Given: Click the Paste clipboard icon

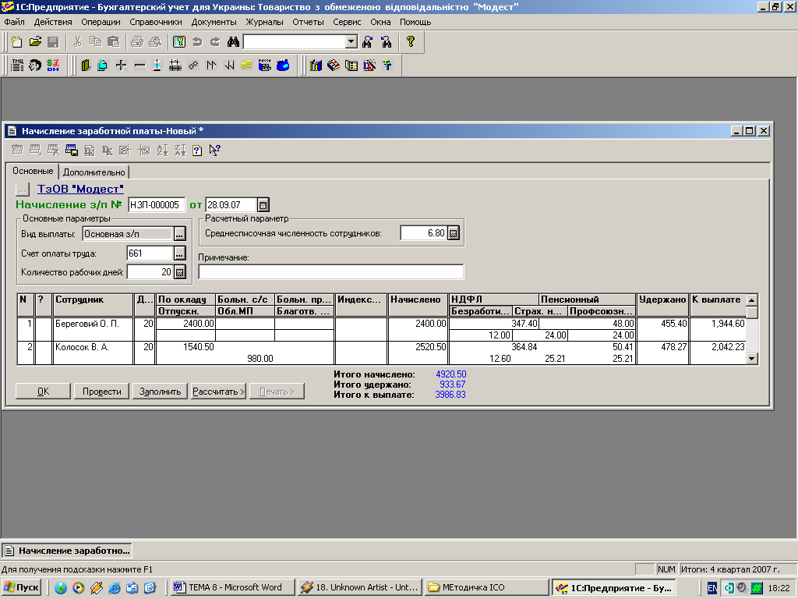Looking at the screenshot, I should coord(114,42).
